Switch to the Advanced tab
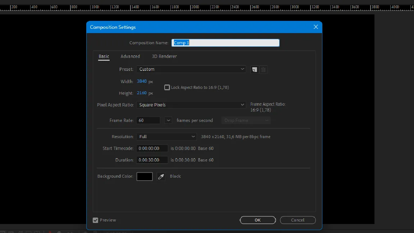 pos(130,56)
